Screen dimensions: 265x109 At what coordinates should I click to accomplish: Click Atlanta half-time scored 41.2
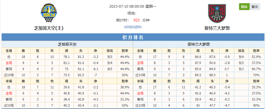point(198,87)
